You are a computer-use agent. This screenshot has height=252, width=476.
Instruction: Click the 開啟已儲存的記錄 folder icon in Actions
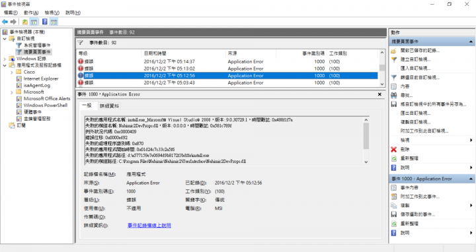tap(394, 51)
